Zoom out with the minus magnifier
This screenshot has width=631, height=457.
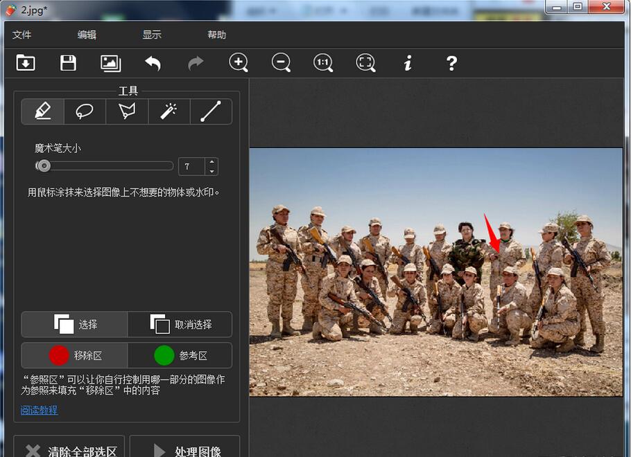(281, 63)
